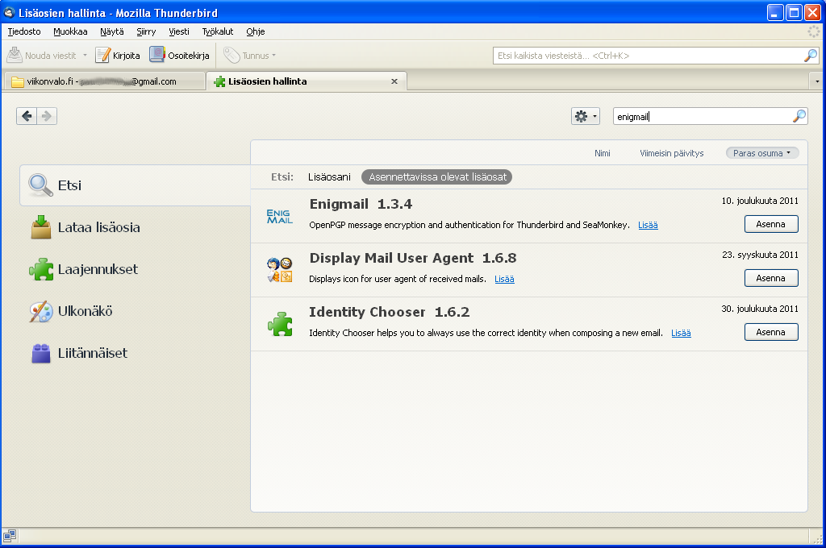
Task: Select Asennettavissa olevat lisäosat filter
Action: click(437, 176)
